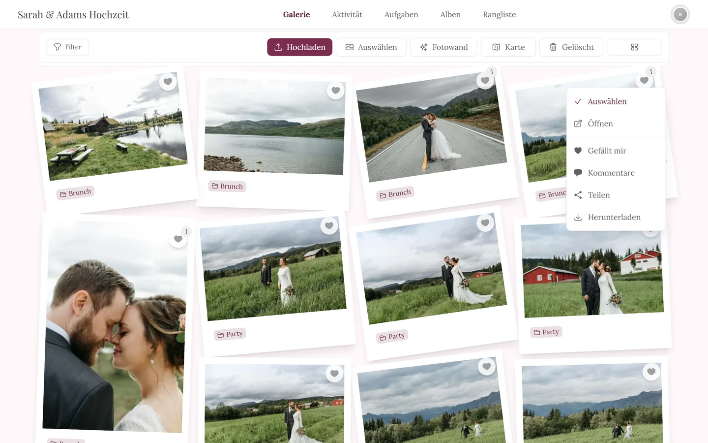Open Kommentare from the context menu
This screenshot has width=708, height=443.
click(x=616, y=173)
